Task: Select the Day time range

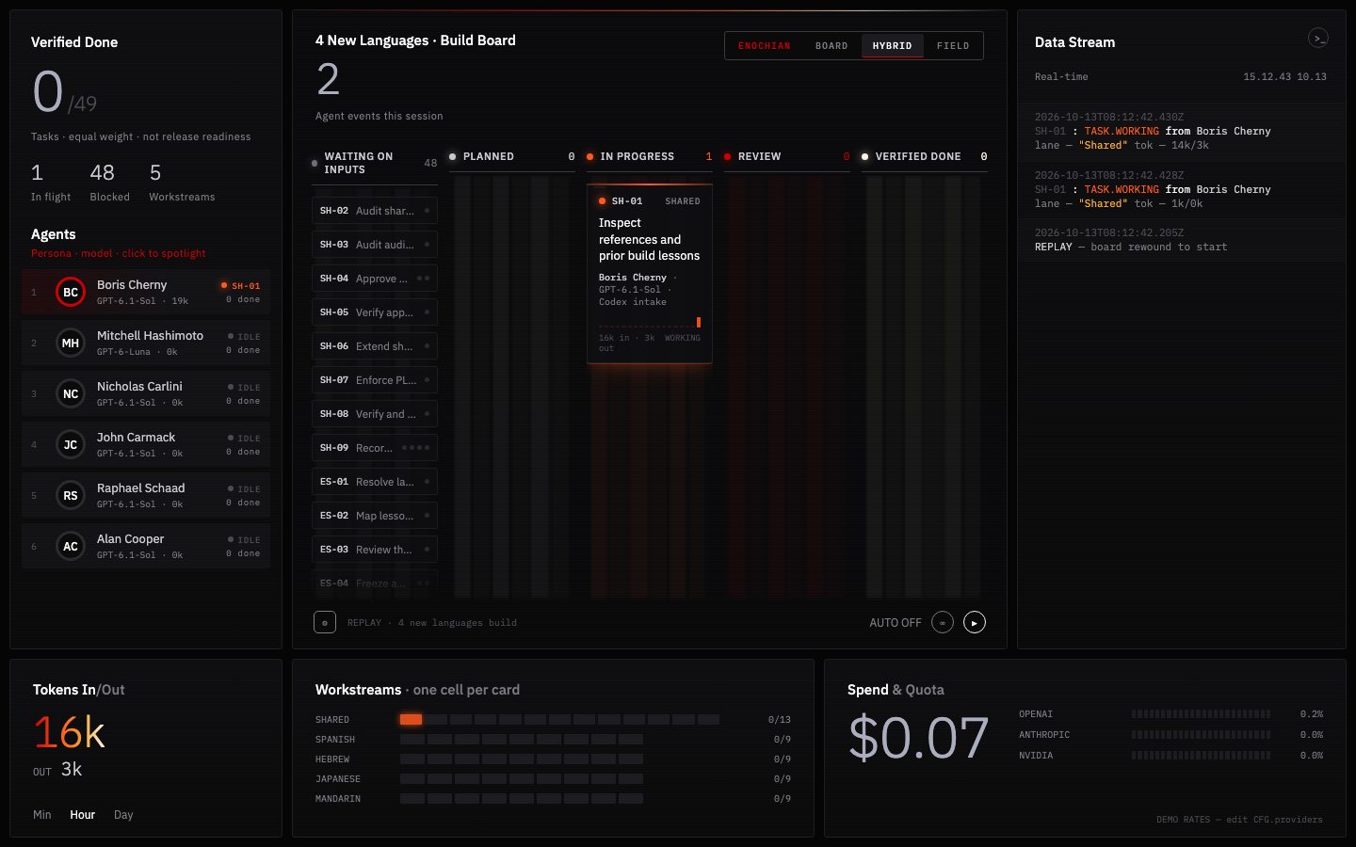Action: pyautogui.click(x=123, y=815)
